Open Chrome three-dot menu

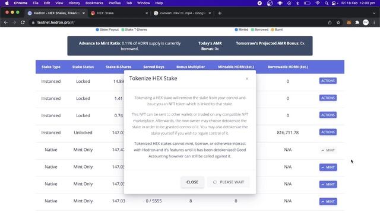coord(374,22)
